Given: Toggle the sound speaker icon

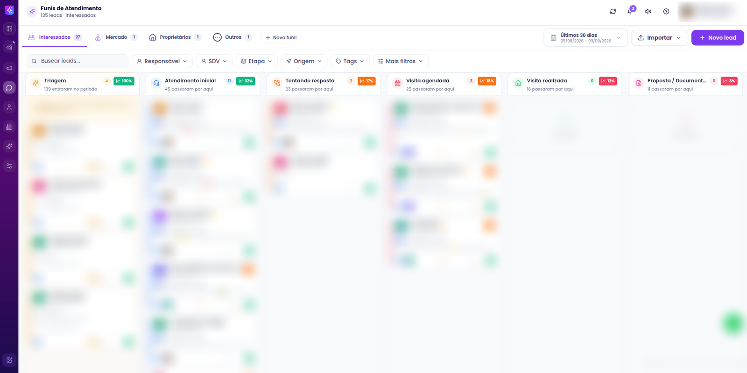Looking at the screenshot, I should 648,12.
